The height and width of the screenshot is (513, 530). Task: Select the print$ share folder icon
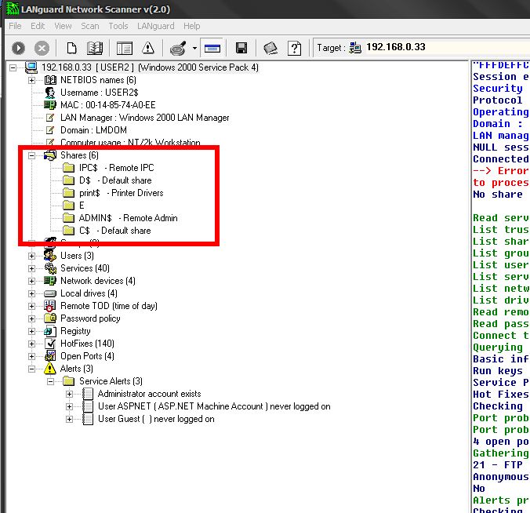[69, 192]
